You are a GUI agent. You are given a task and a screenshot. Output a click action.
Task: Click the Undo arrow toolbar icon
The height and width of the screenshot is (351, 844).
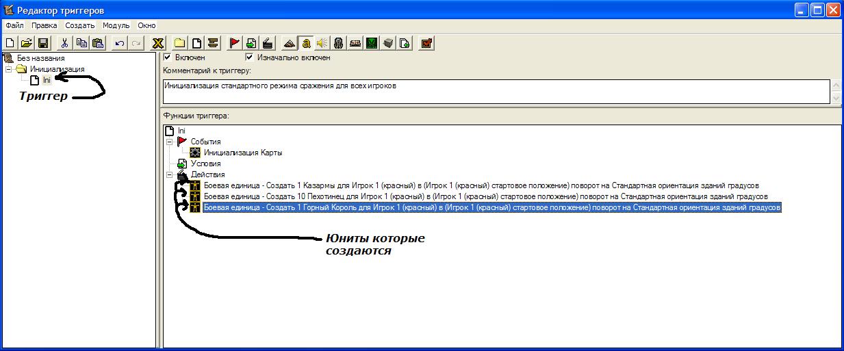(x=120, y=43)
